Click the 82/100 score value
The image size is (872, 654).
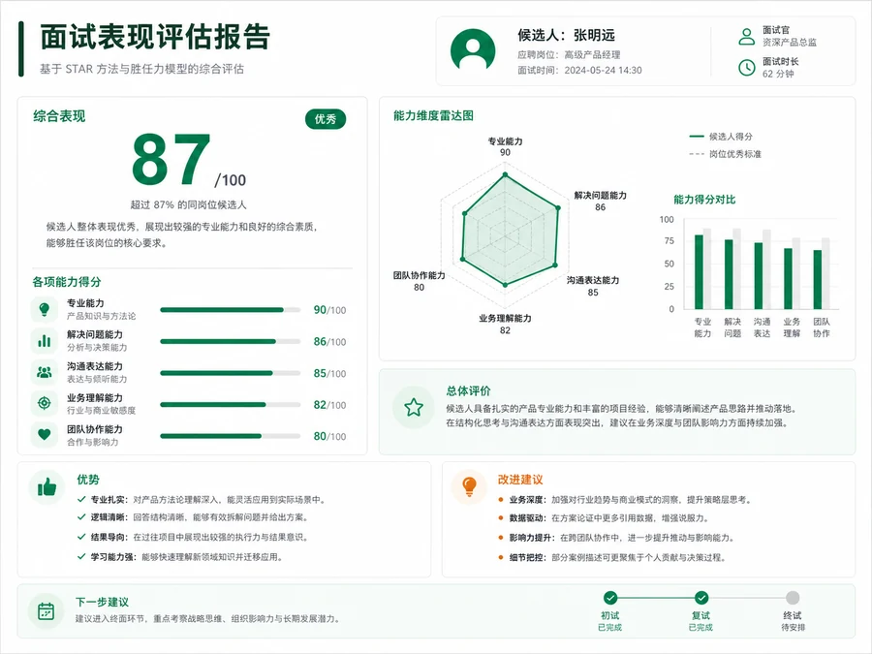click(x=329, y=405)
